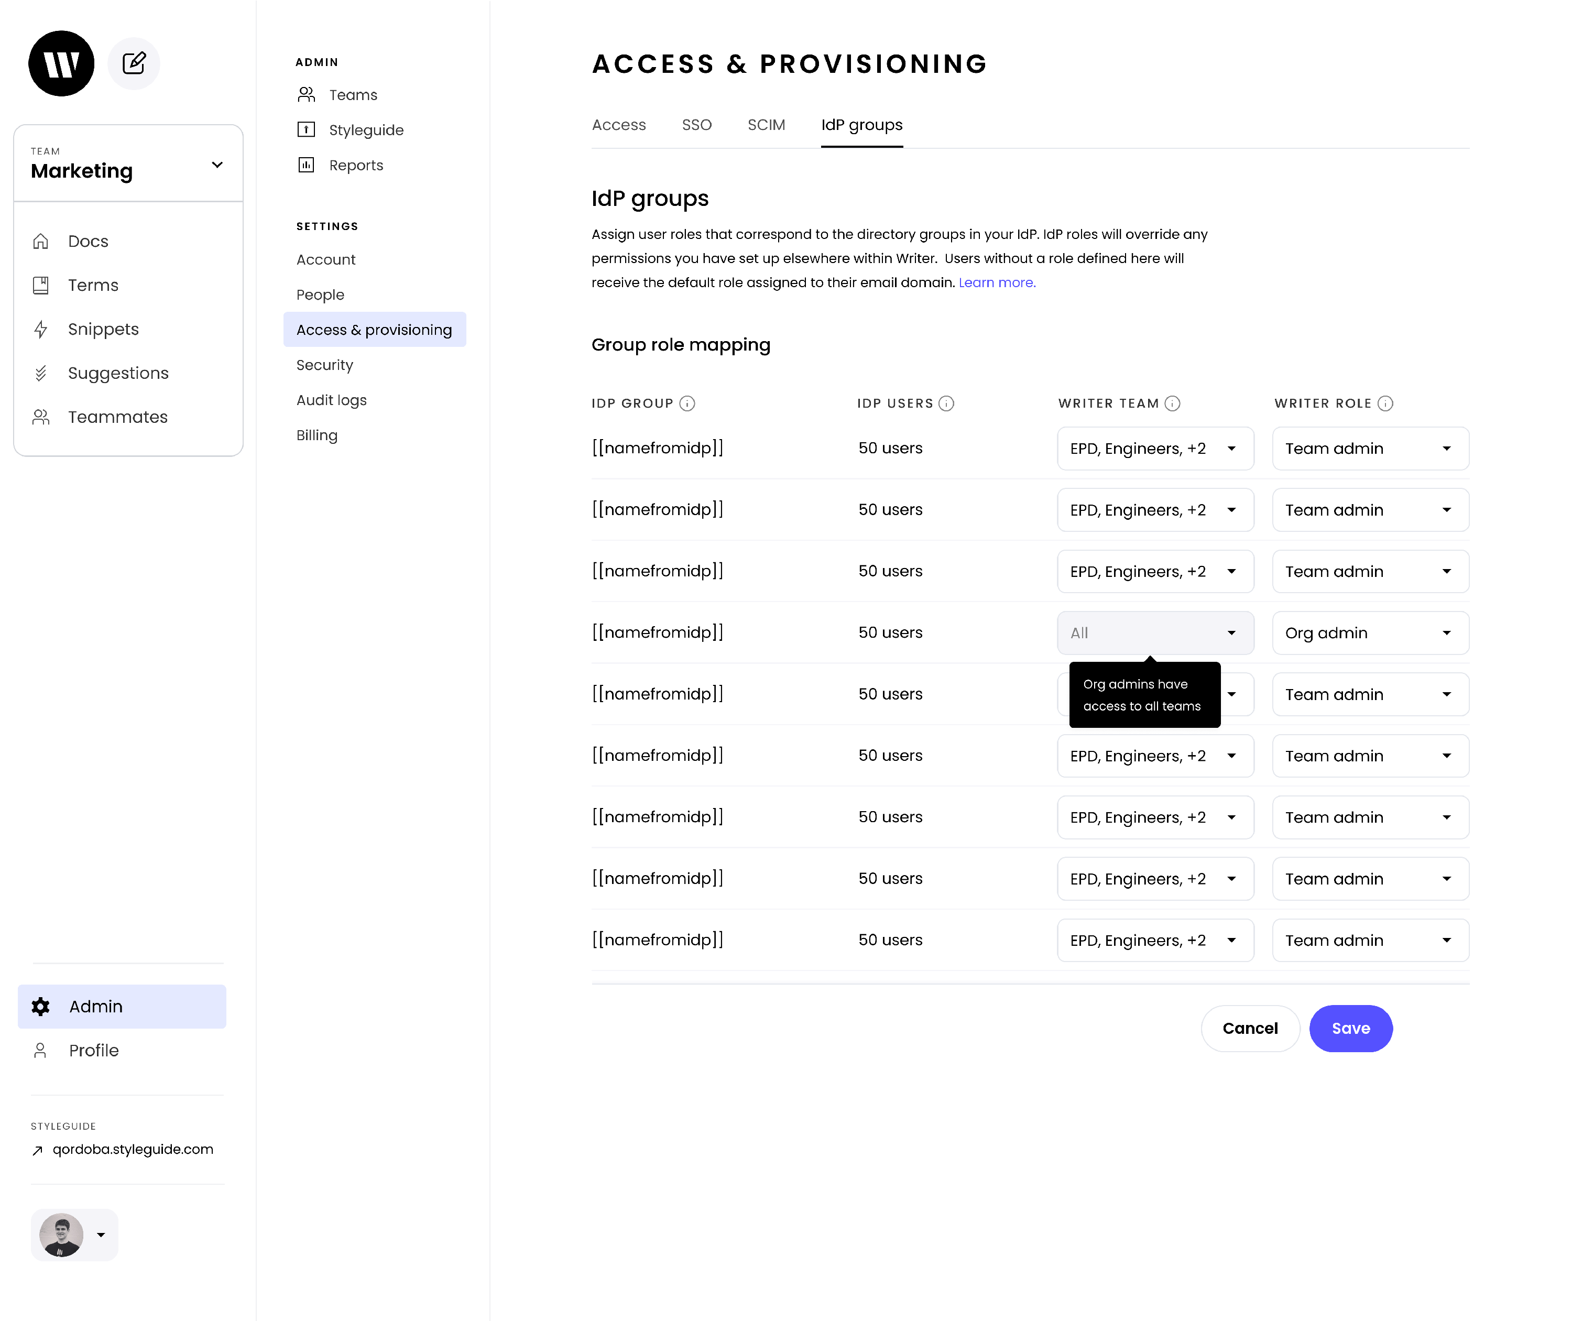Click the Writer W logo

[61, 63]
